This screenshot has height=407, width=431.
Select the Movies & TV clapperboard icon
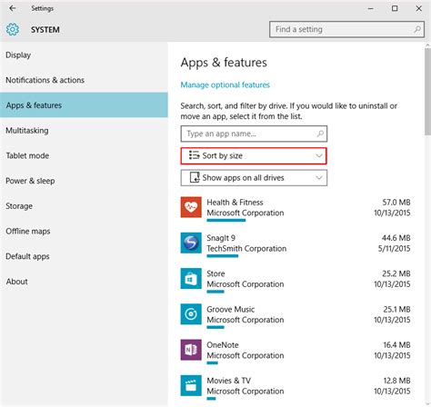(x=191, y=386)
